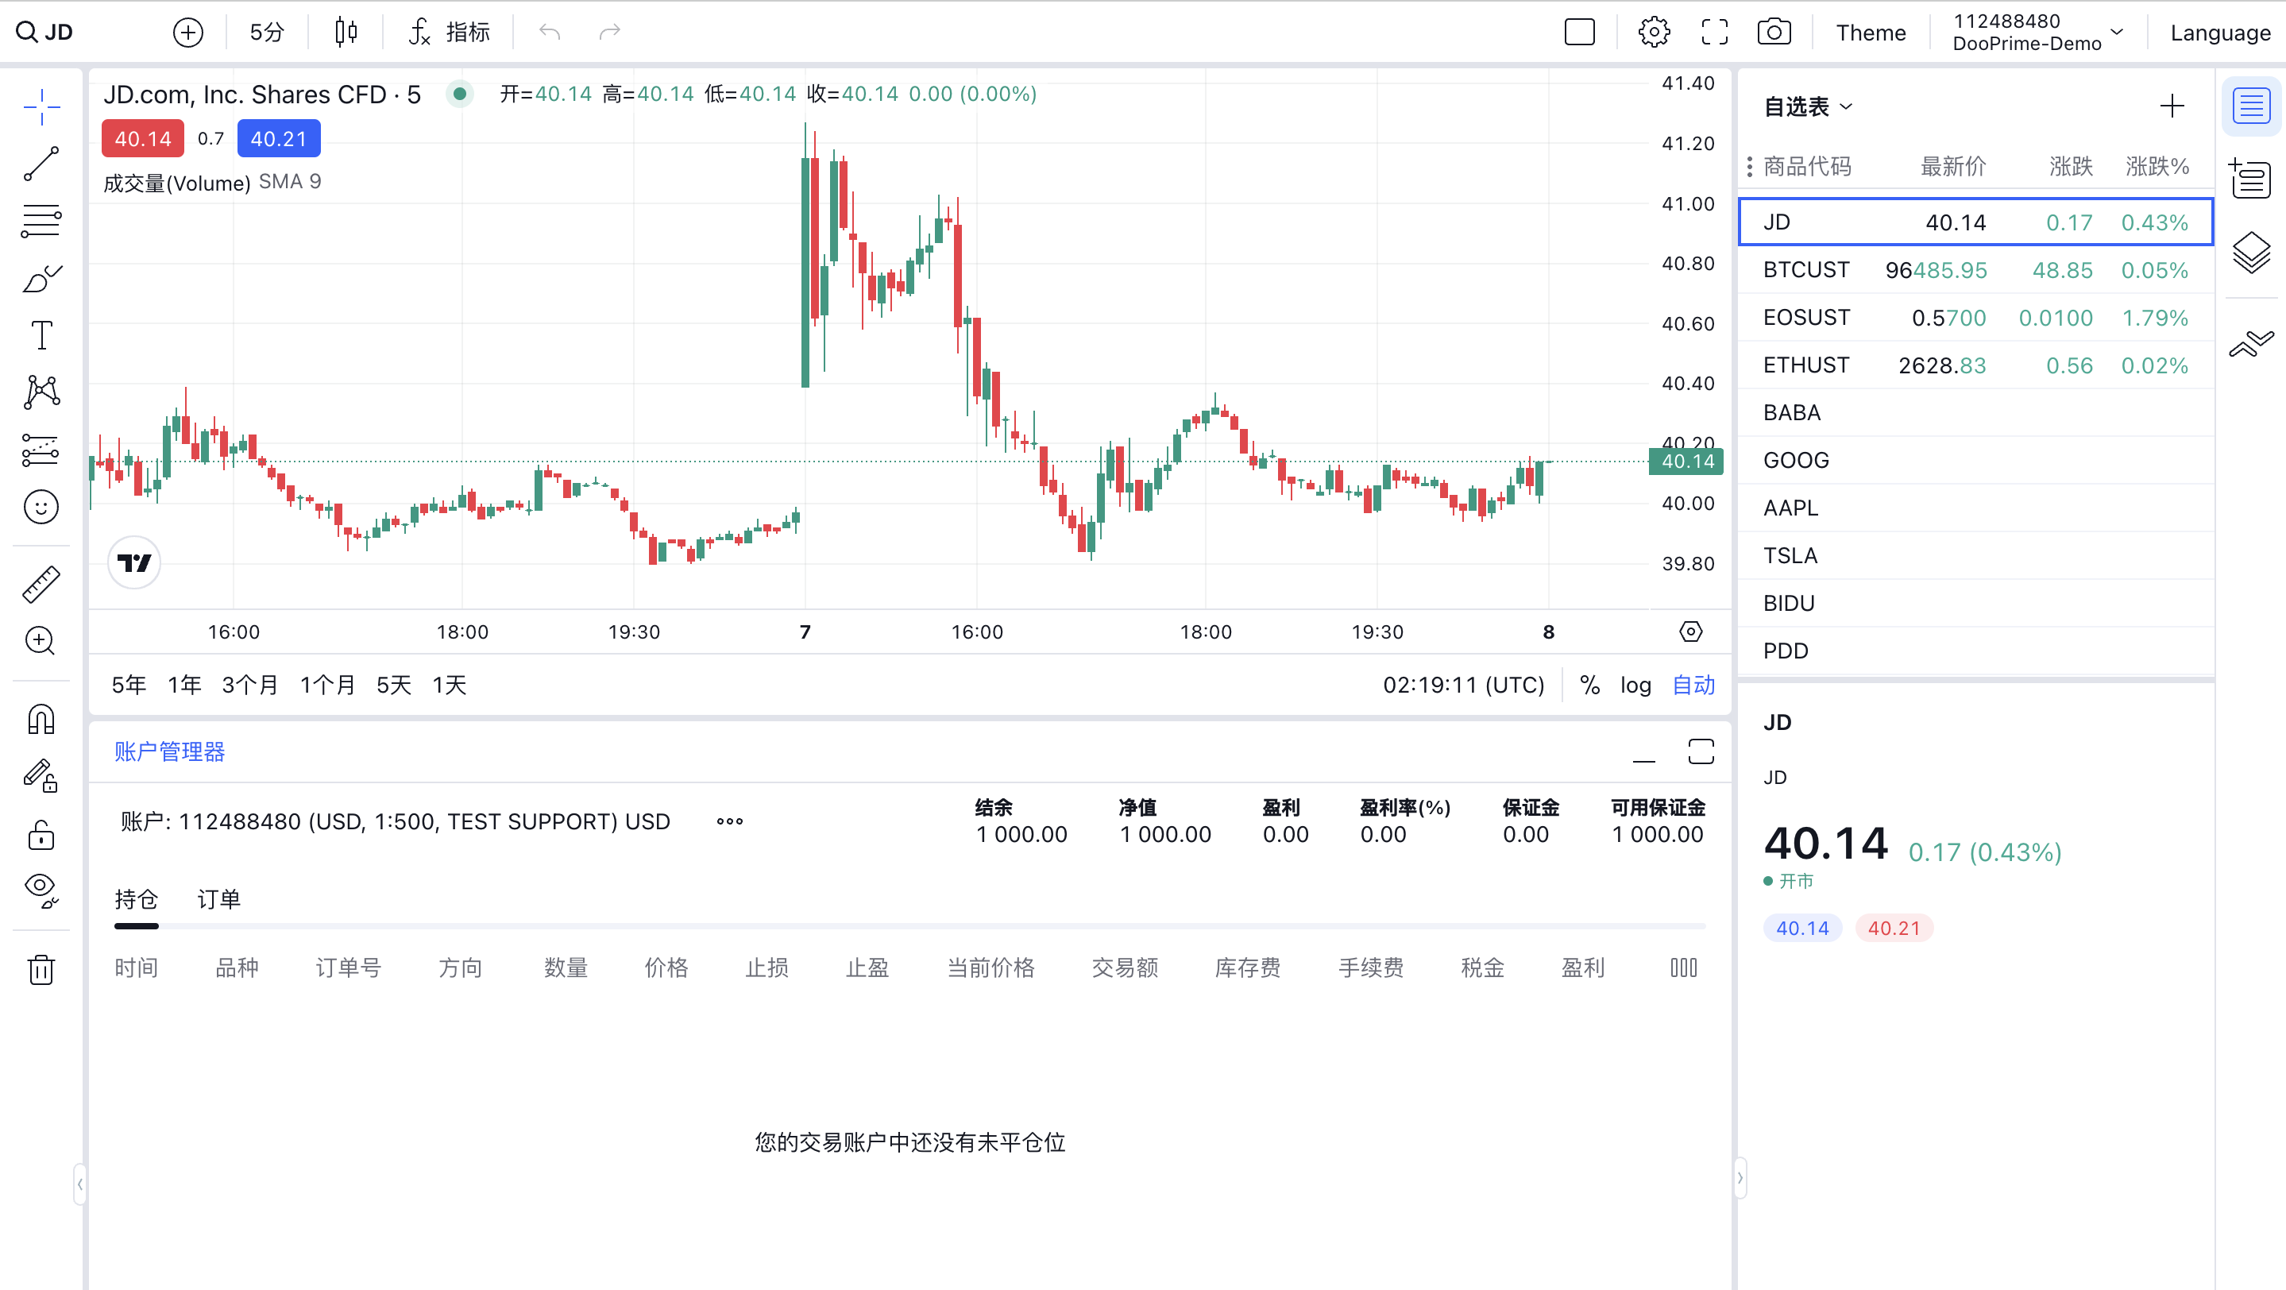Activate the ruler measurement tool
Viewport: 2286px width, 1290px height.
tap(41, 583)
